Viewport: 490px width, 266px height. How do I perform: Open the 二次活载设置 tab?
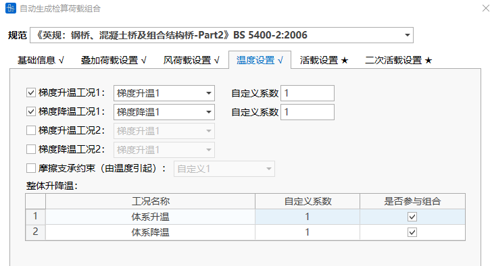(x=399, y=60)
